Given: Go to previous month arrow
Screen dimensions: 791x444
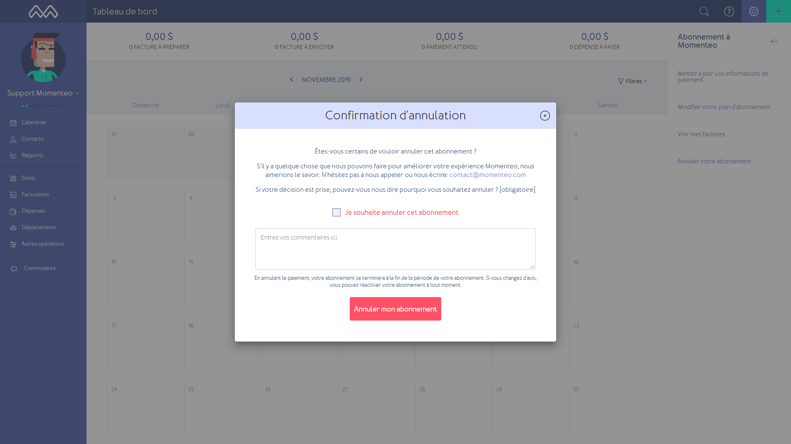Looking at the screenshot, I should click(292, 79).
